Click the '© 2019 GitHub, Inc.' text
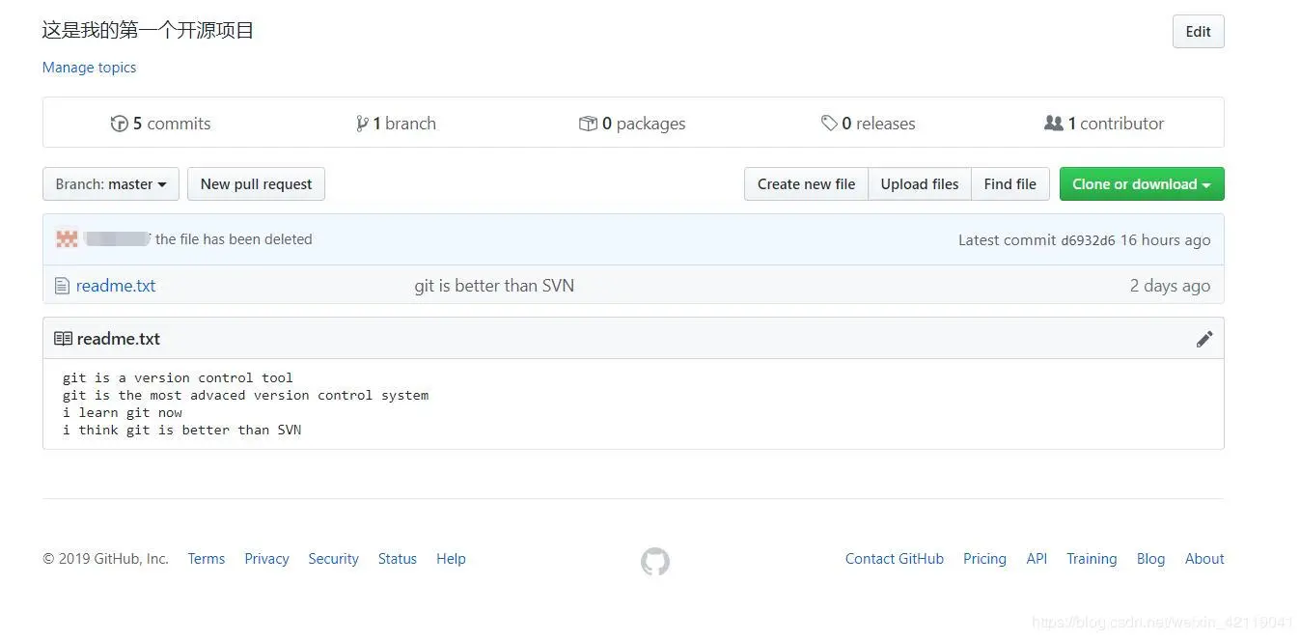Image resolution: width=1300 pixels, height=640 pixels. [x=105, y=559]
